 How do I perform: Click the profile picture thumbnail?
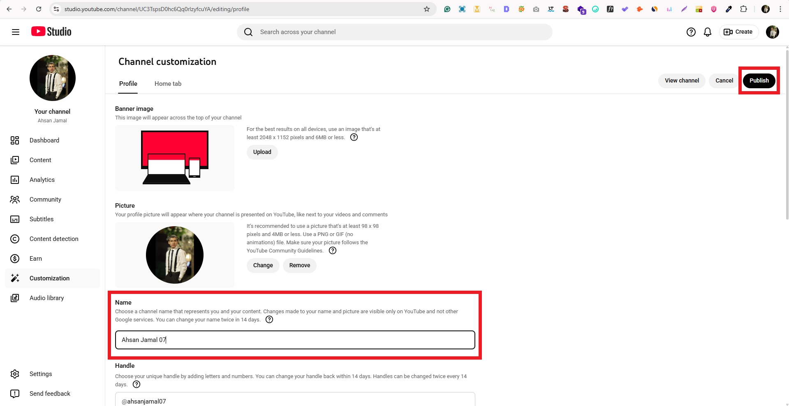coord(174,255)
